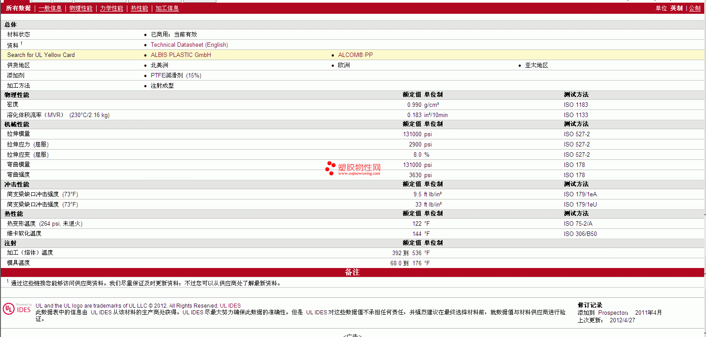Click the 材料状态 row label
The image size is (706, 337).
[18, 35]
